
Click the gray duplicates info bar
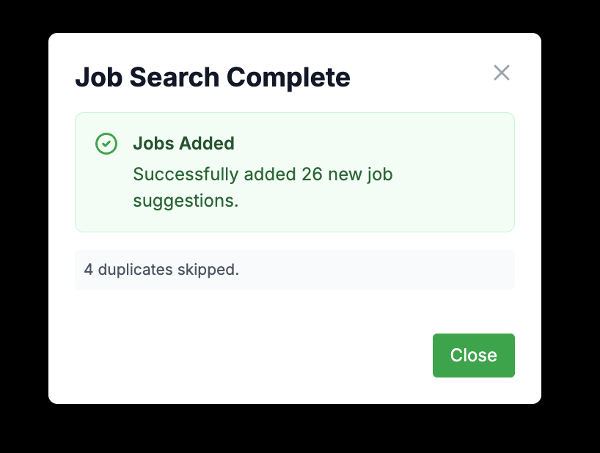click(x=293, y=270)
